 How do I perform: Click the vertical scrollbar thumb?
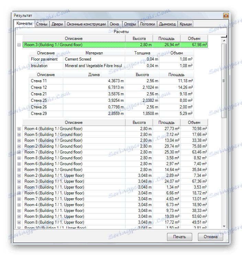(x=224, y=81)
